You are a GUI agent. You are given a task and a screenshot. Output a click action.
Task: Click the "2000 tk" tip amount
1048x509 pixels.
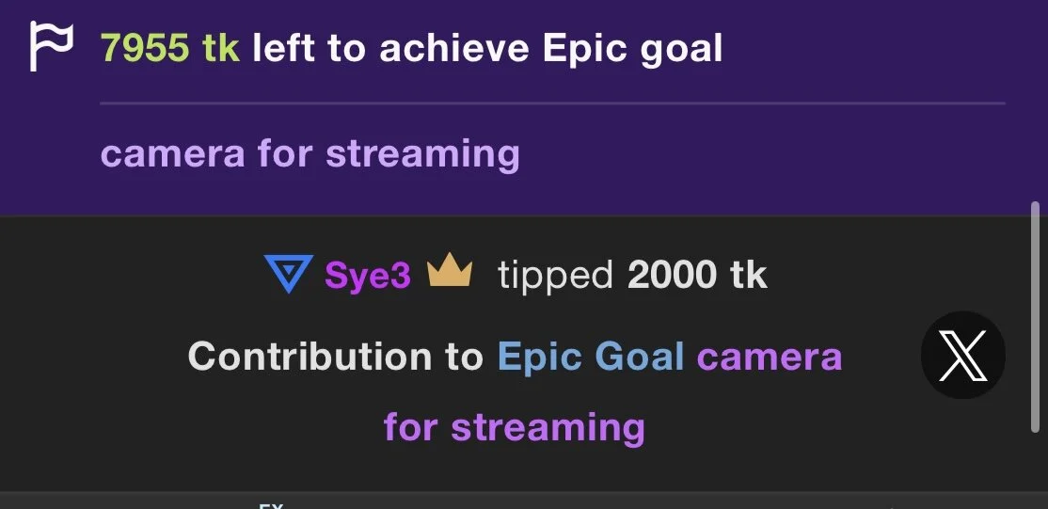click(697, 276)
